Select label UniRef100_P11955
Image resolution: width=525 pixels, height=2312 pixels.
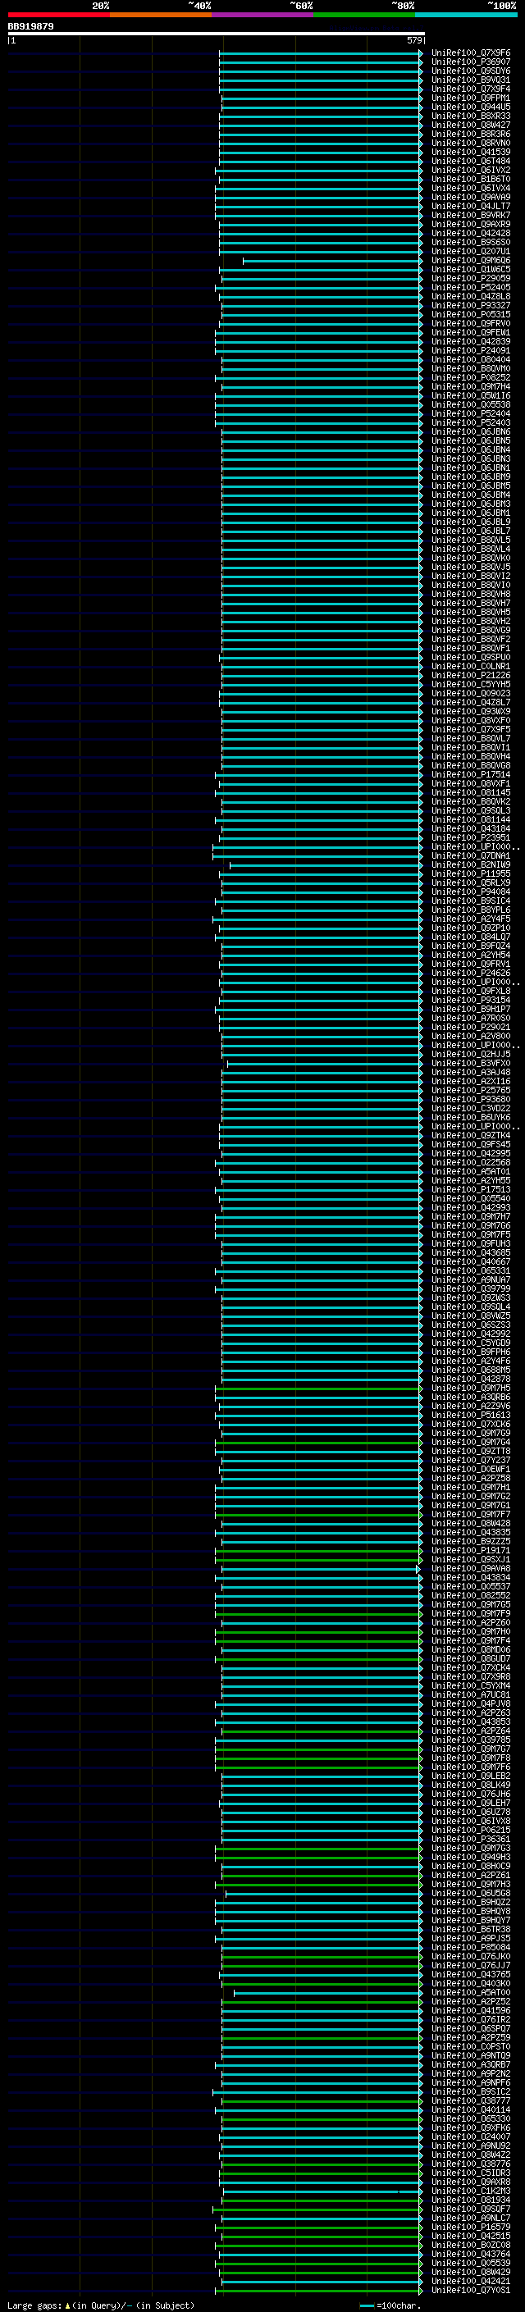470,873
